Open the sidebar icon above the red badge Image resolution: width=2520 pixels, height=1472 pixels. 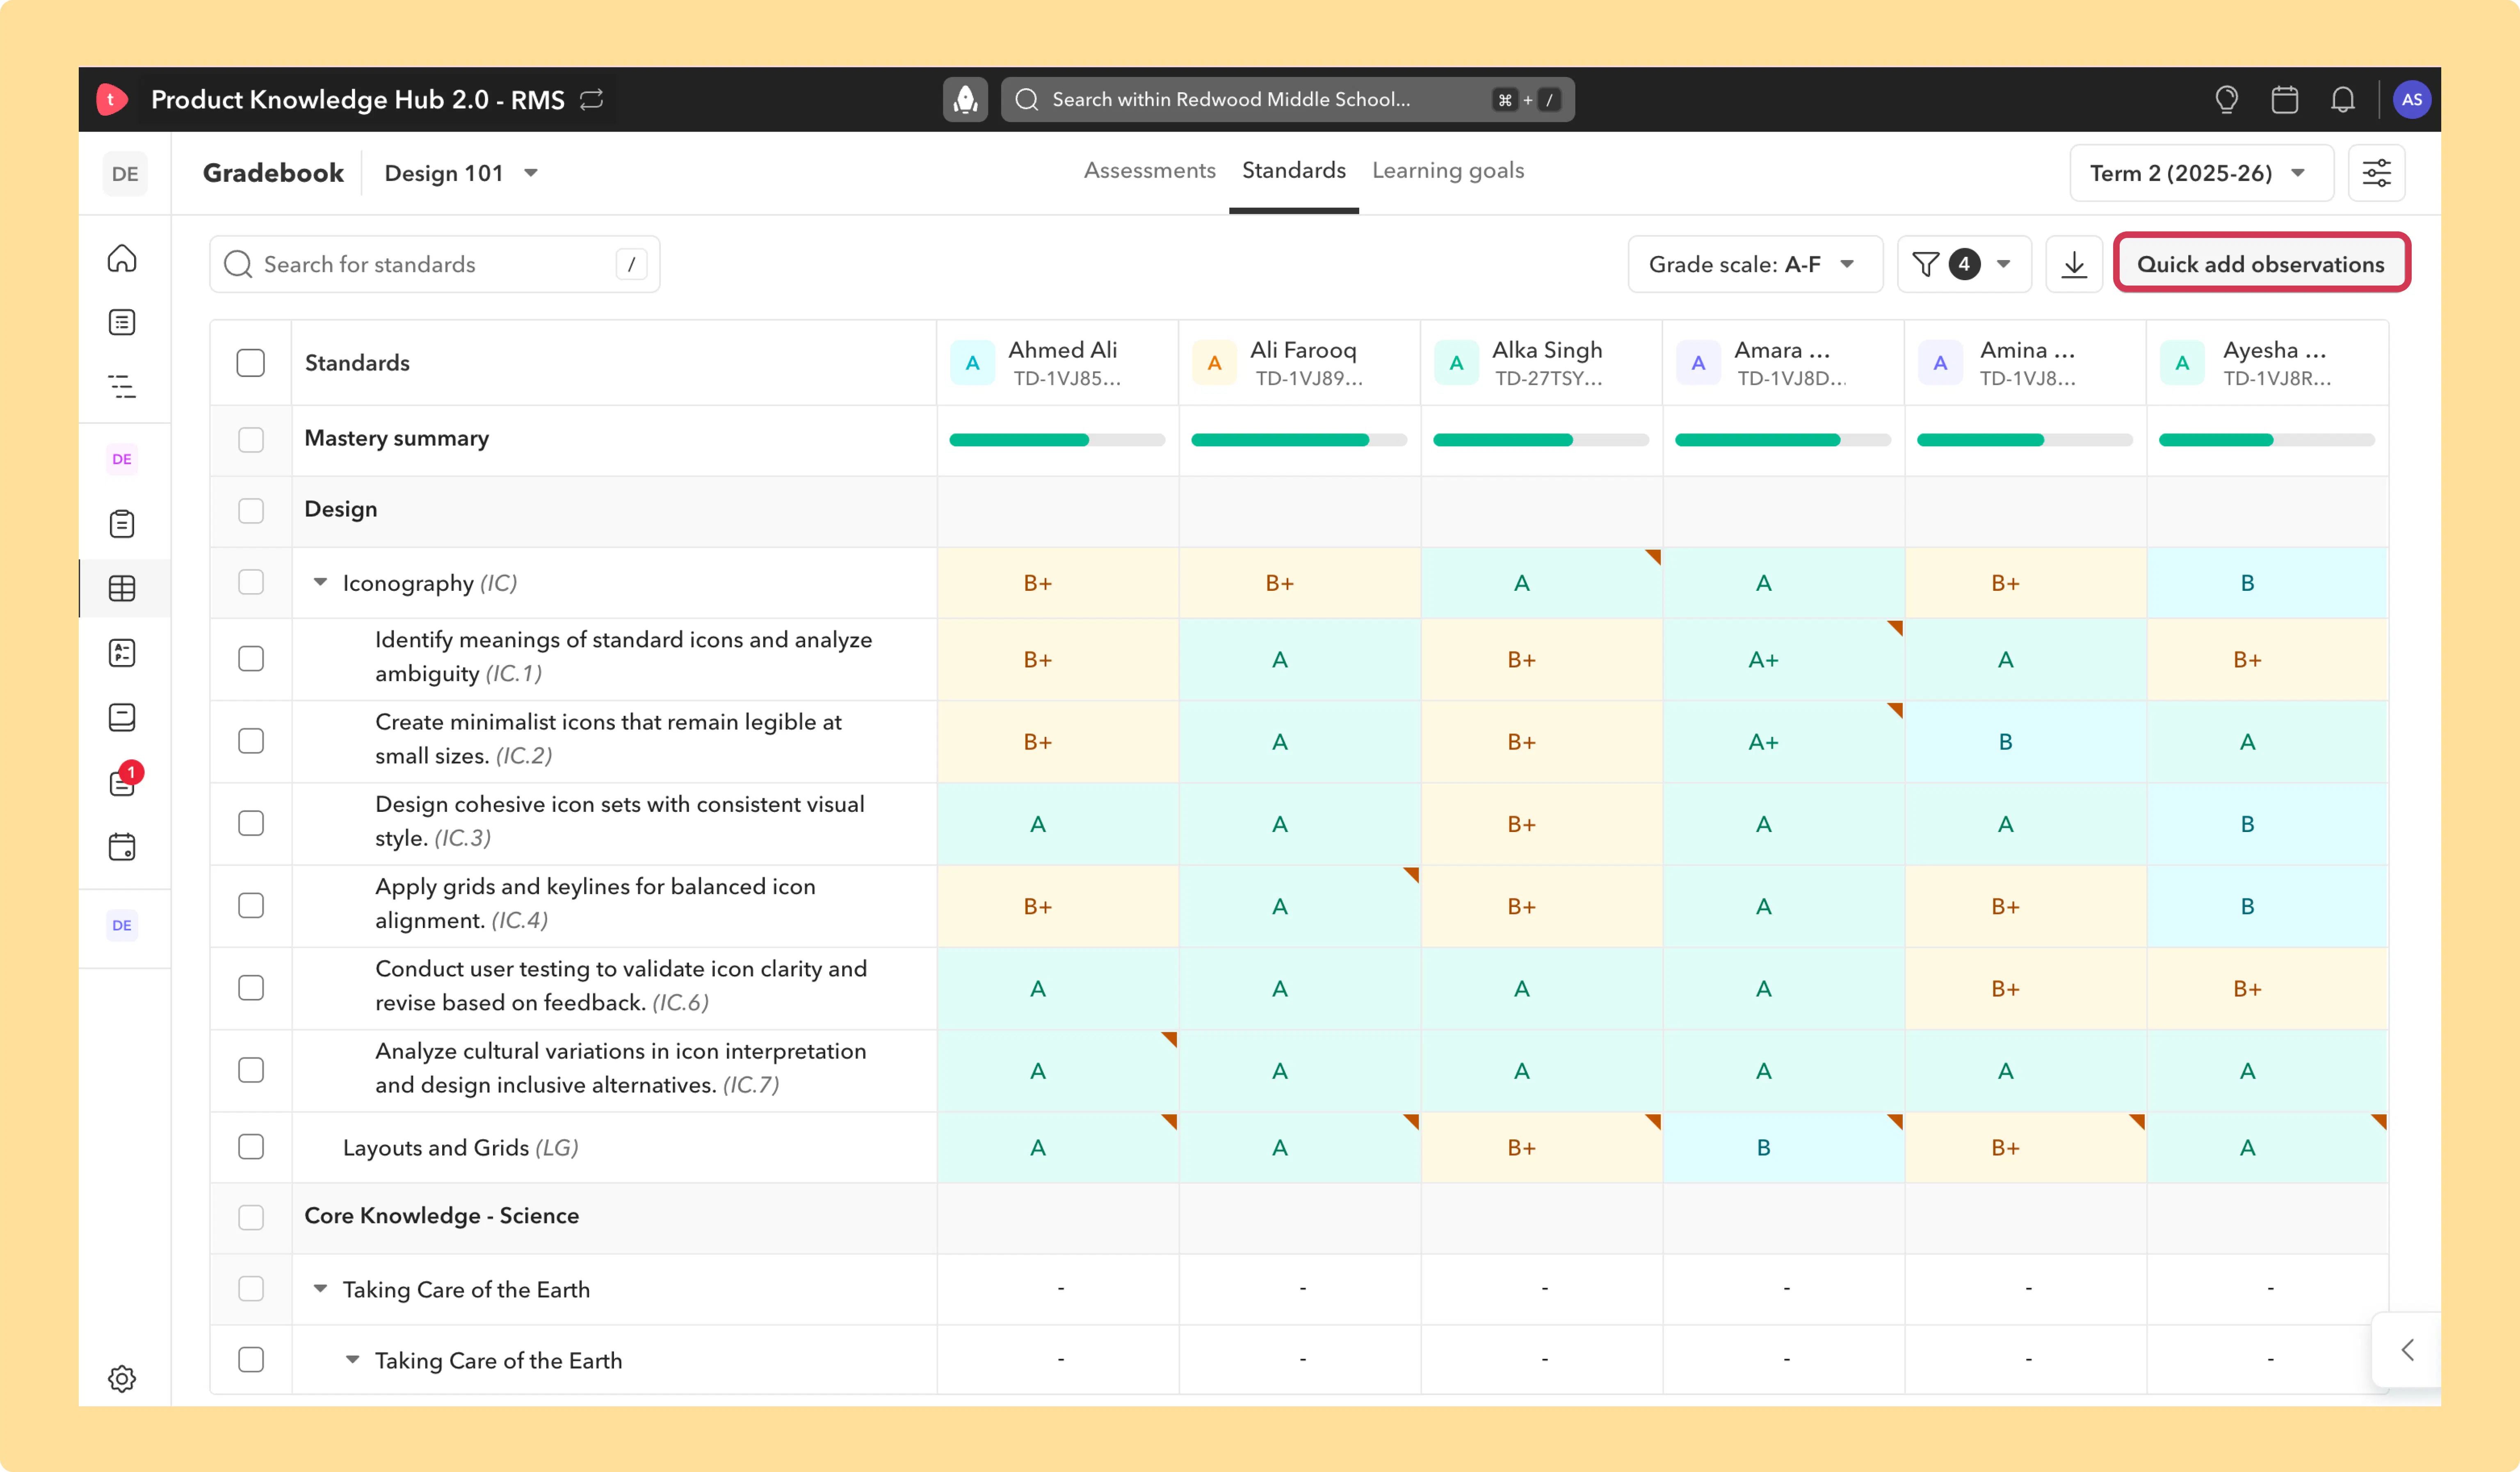click(x=122, y=717)
